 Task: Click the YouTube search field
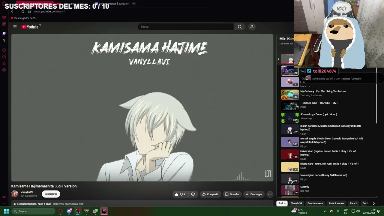pos(186,27)
